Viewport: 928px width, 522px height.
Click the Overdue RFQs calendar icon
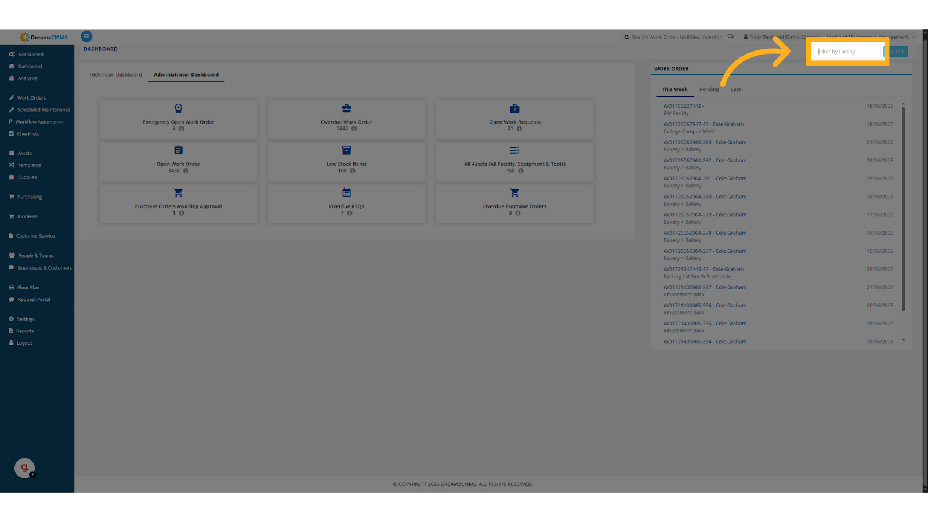pos(346,193)
